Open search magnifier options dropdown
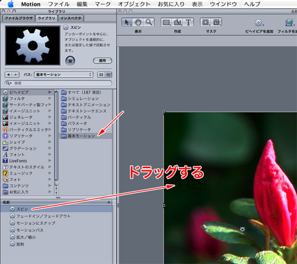 point(9,83)
